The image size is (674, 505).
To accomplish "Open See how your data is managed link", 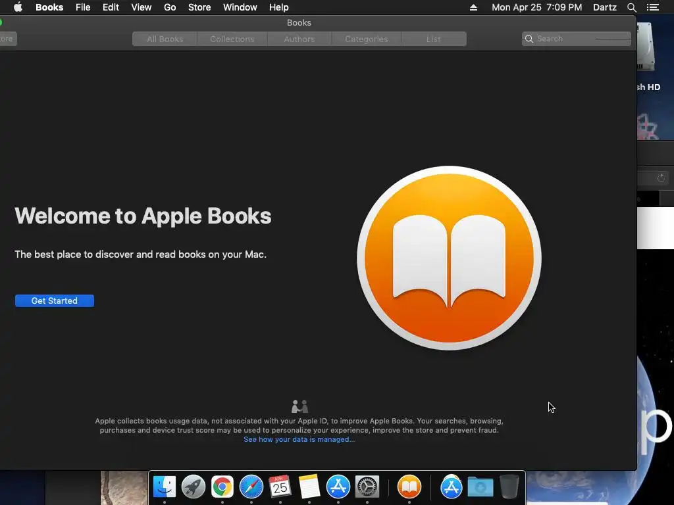I will tap(299, 439).
